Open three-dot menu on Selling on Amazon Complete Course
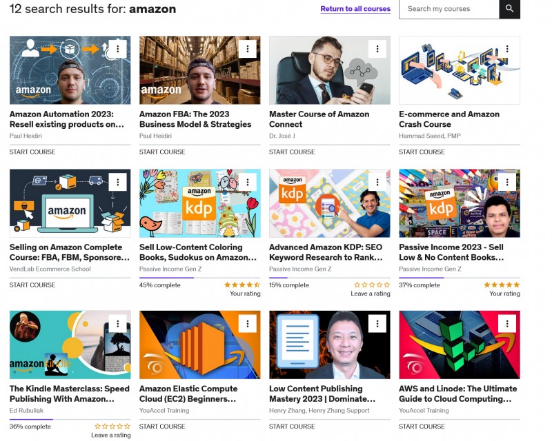The width and height of the screenshot is (552, 441). click(117, 182)
